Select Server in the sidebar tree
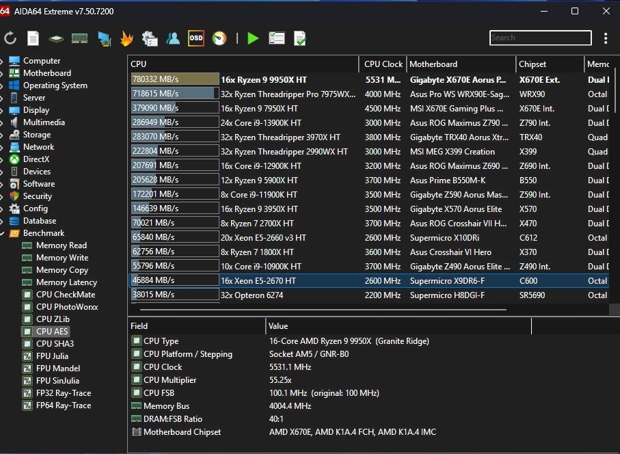The height and width of the screenshot is (454, 620). tap(34, 98)
